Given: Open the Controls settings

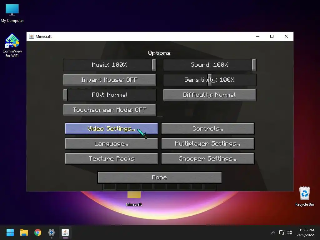Looking at the screenshot, I should pyautogui.click(x=208, y=129).
